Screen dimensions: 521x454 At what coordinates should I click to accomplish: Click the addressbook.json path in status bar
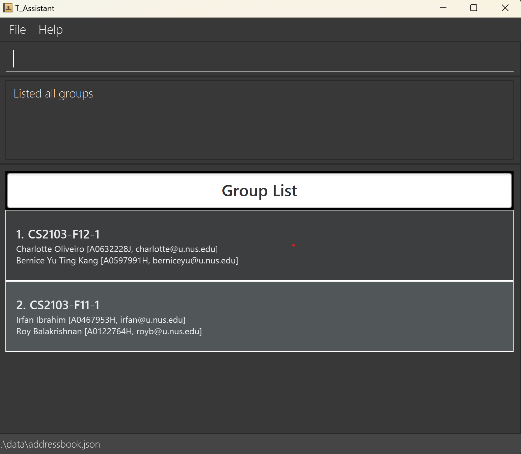[x=51, y=444]
